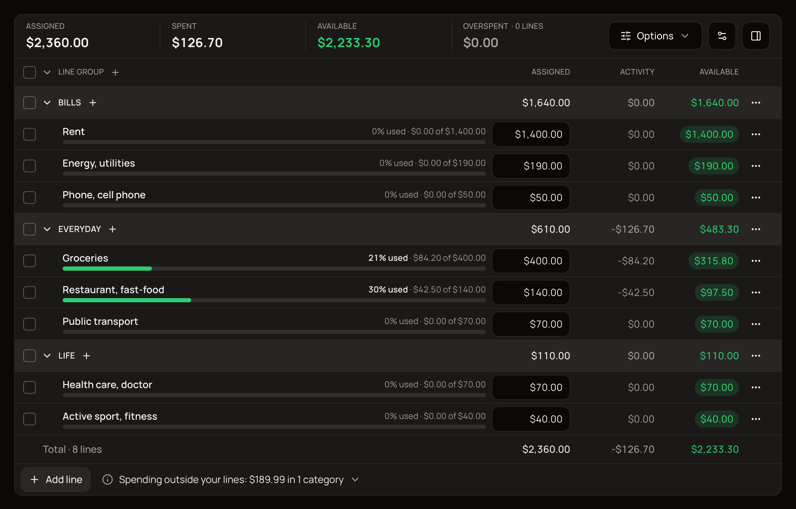The image size is (796, 509).
Task: Open more options for Groceries line
Action: (x=756, y=261)
